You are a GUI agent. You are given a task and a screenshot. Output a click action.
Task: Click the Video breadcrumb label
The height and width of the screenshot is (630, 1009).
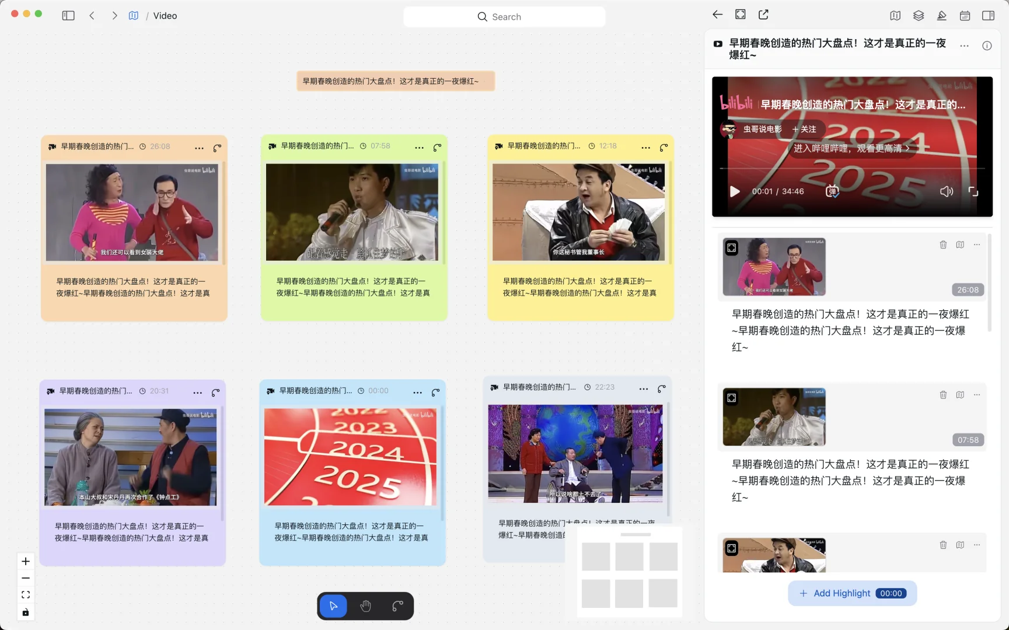(x=165, y=16)
